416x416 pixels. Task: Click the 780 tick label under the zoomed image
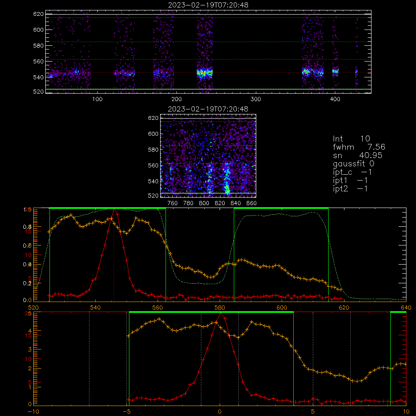coord(188,203)
